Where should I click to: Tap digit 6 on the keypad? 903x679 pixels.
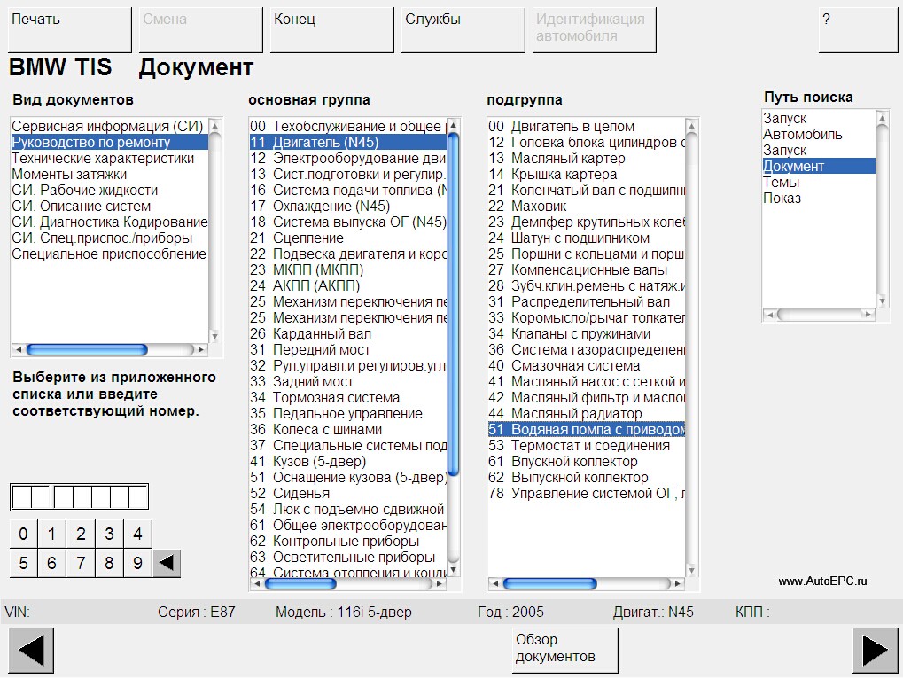point(51,563)
